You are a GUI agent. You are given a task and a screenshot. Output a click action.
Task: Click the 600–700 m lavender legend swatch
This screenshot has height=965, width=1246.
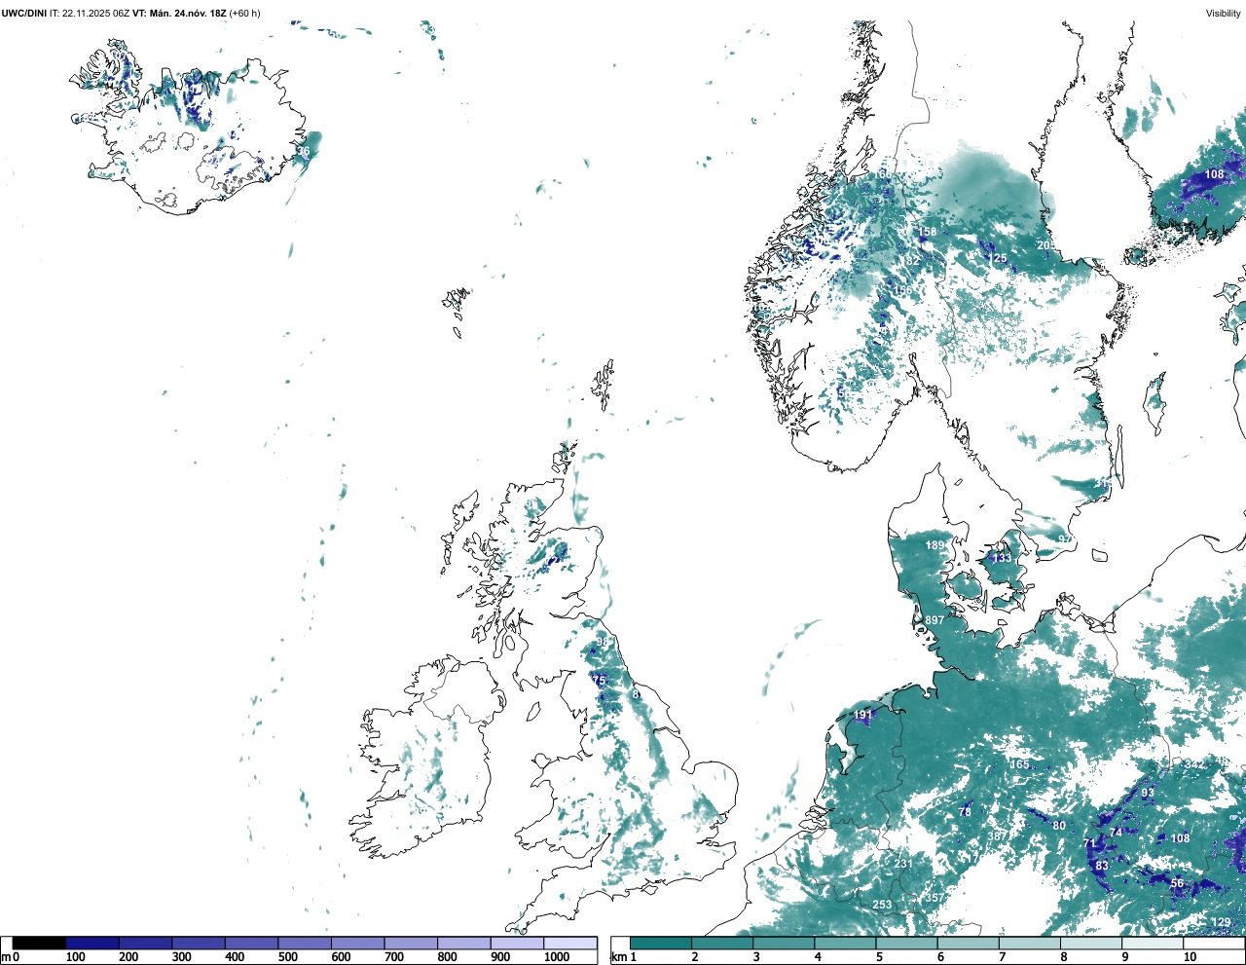(358, 943)
